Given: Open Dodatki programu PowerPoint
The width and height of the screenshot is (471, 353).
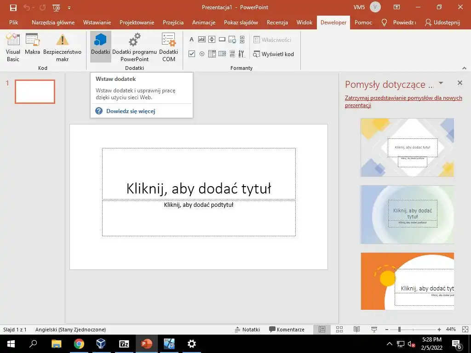Looking at the screenshot, I should (x=135, y=47).
